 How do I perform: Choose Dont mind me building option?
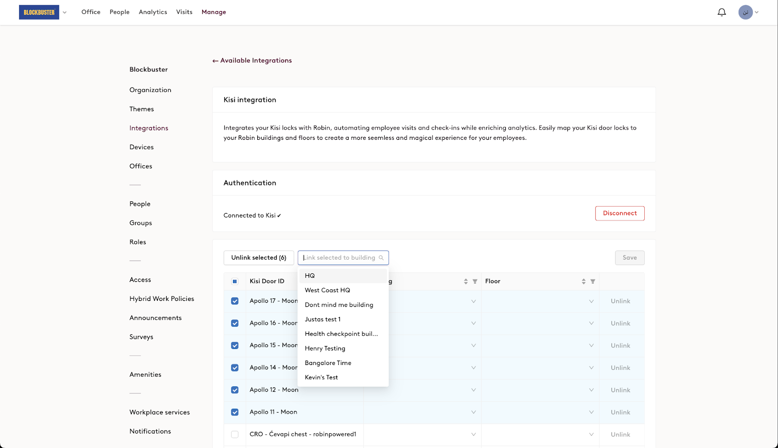pos(343,305)
